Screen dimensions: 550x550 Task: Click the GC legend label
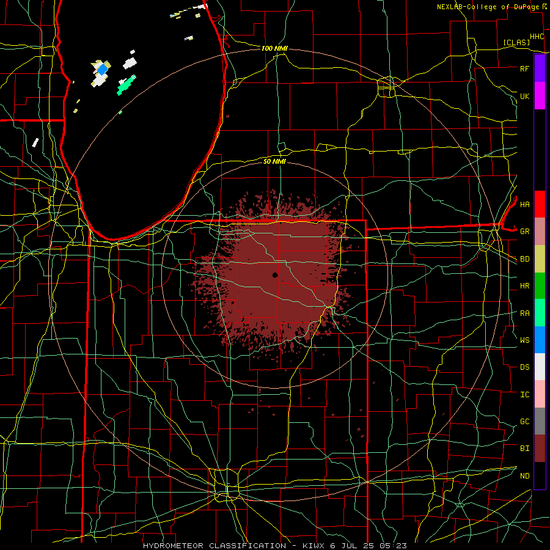(x=524, y=421)
